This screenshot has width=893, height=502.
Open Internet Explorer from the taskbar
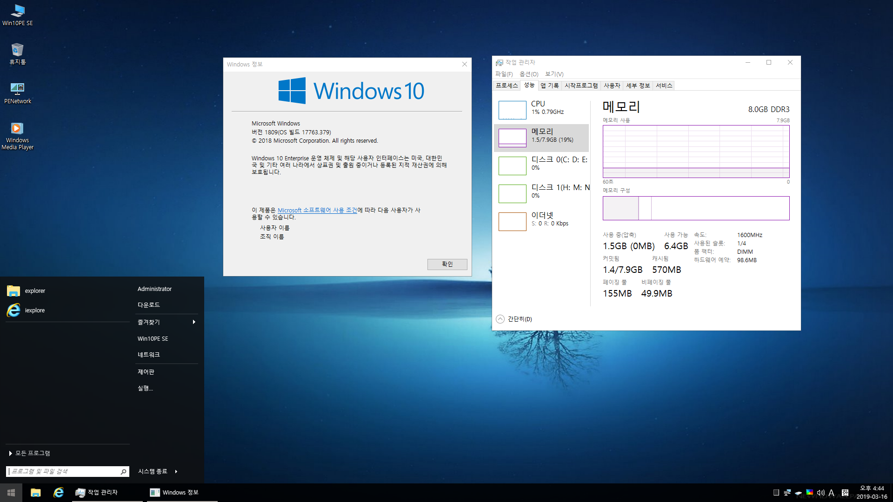coord(59,492)
